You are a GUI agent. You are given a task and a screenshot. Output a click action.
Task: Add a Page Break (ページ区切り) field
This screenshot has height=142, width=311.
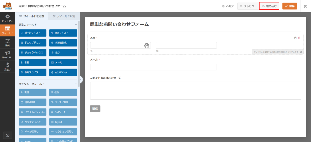tap(32, 132)
